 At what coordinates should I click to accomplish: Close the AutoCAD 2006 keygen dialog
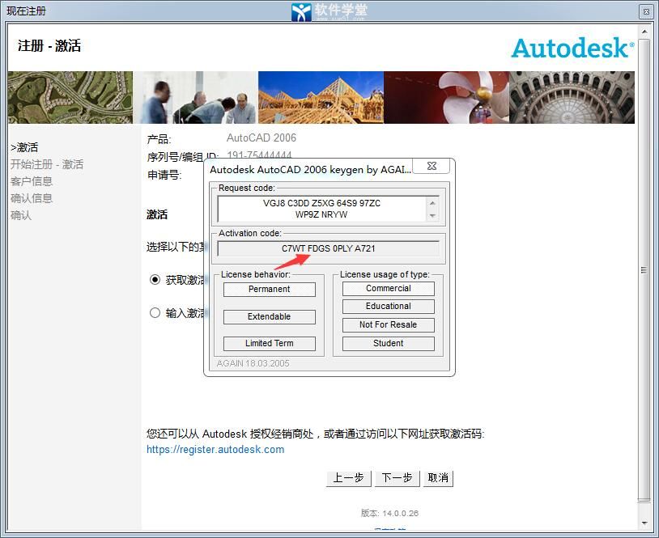coord(432,166)
